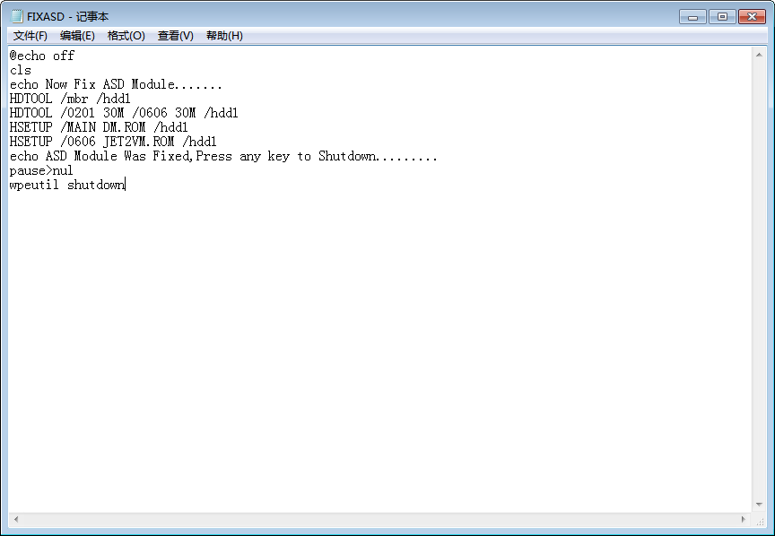Maximize the FIXASD Notepad window
Viewport: 775px width, 536px height.
tap(722, 17)
